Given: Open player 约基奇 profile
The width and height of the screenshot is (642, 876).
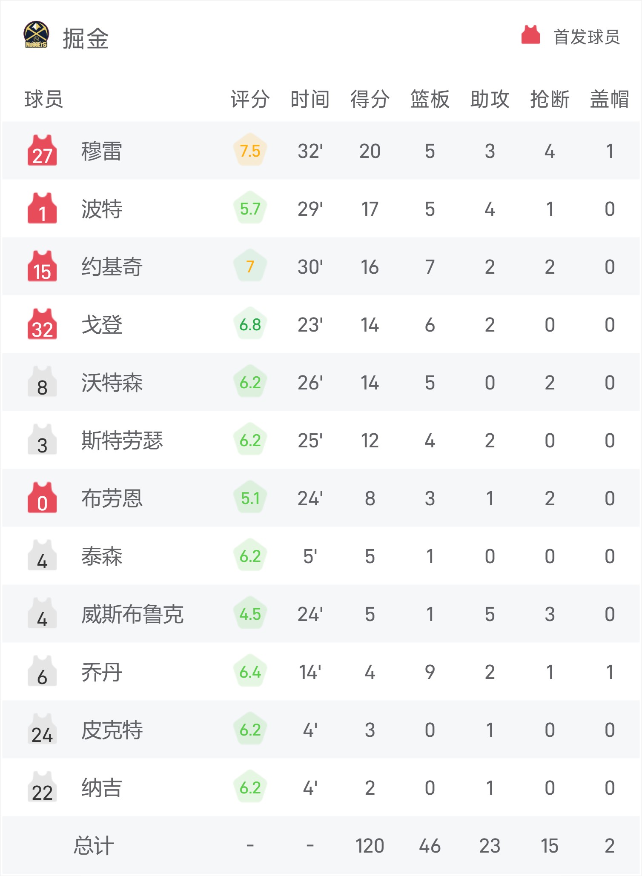Looking at the screenshot, I should (x=112, y=266).
